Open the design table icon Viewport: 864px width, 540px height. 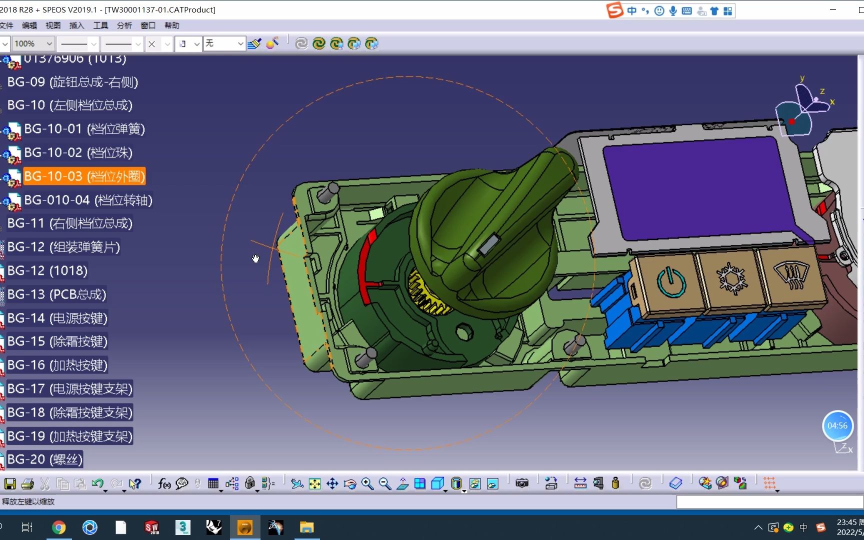click(213, 483)
